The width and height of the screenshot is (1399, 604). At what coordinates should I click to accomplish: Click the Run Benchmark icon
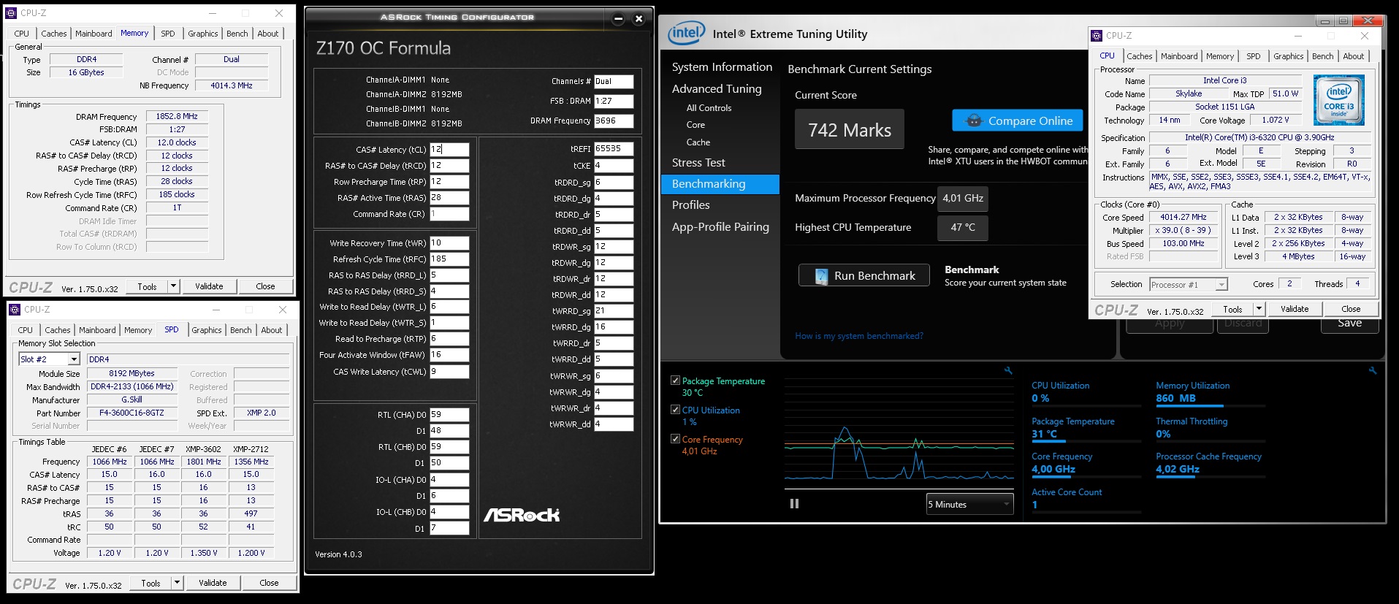point(821,275)
